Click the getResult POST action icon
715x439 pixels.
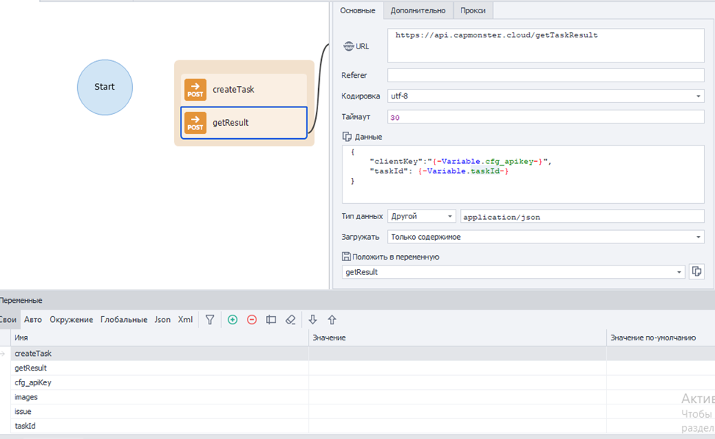click(195, 123)
